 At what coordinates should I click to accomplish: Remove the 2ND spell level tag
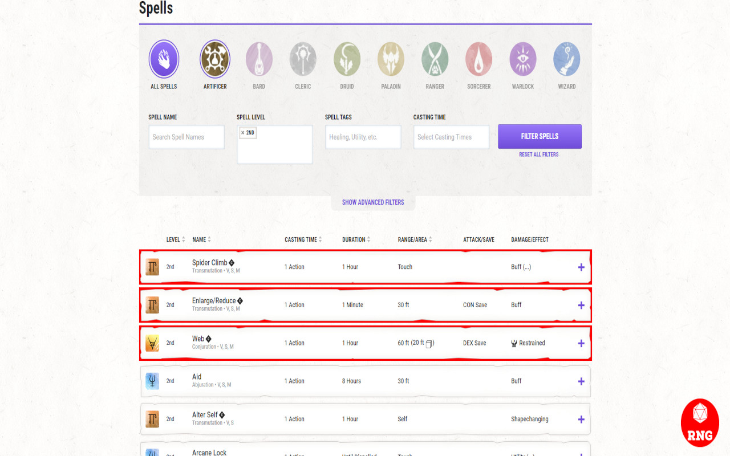pos(242,133)
